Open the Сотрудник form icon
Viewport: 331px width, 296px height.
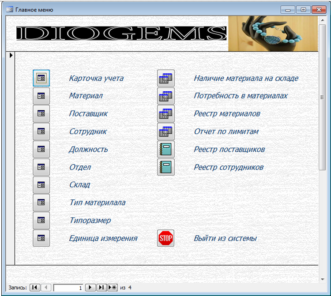41,131
